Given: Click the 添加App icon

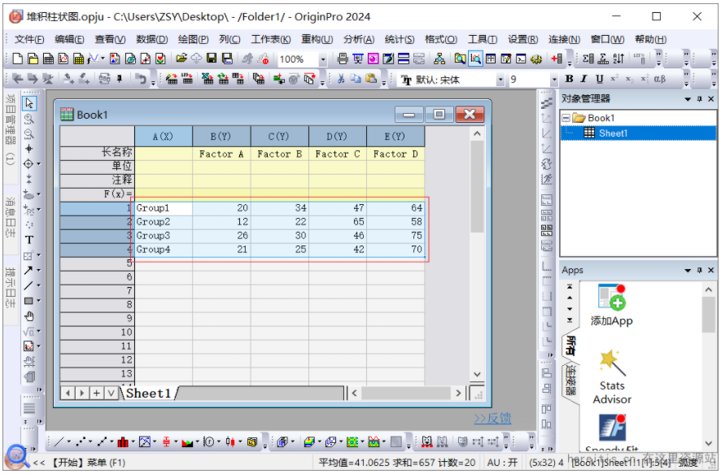Looking at the screenshot, I should 612,305.
